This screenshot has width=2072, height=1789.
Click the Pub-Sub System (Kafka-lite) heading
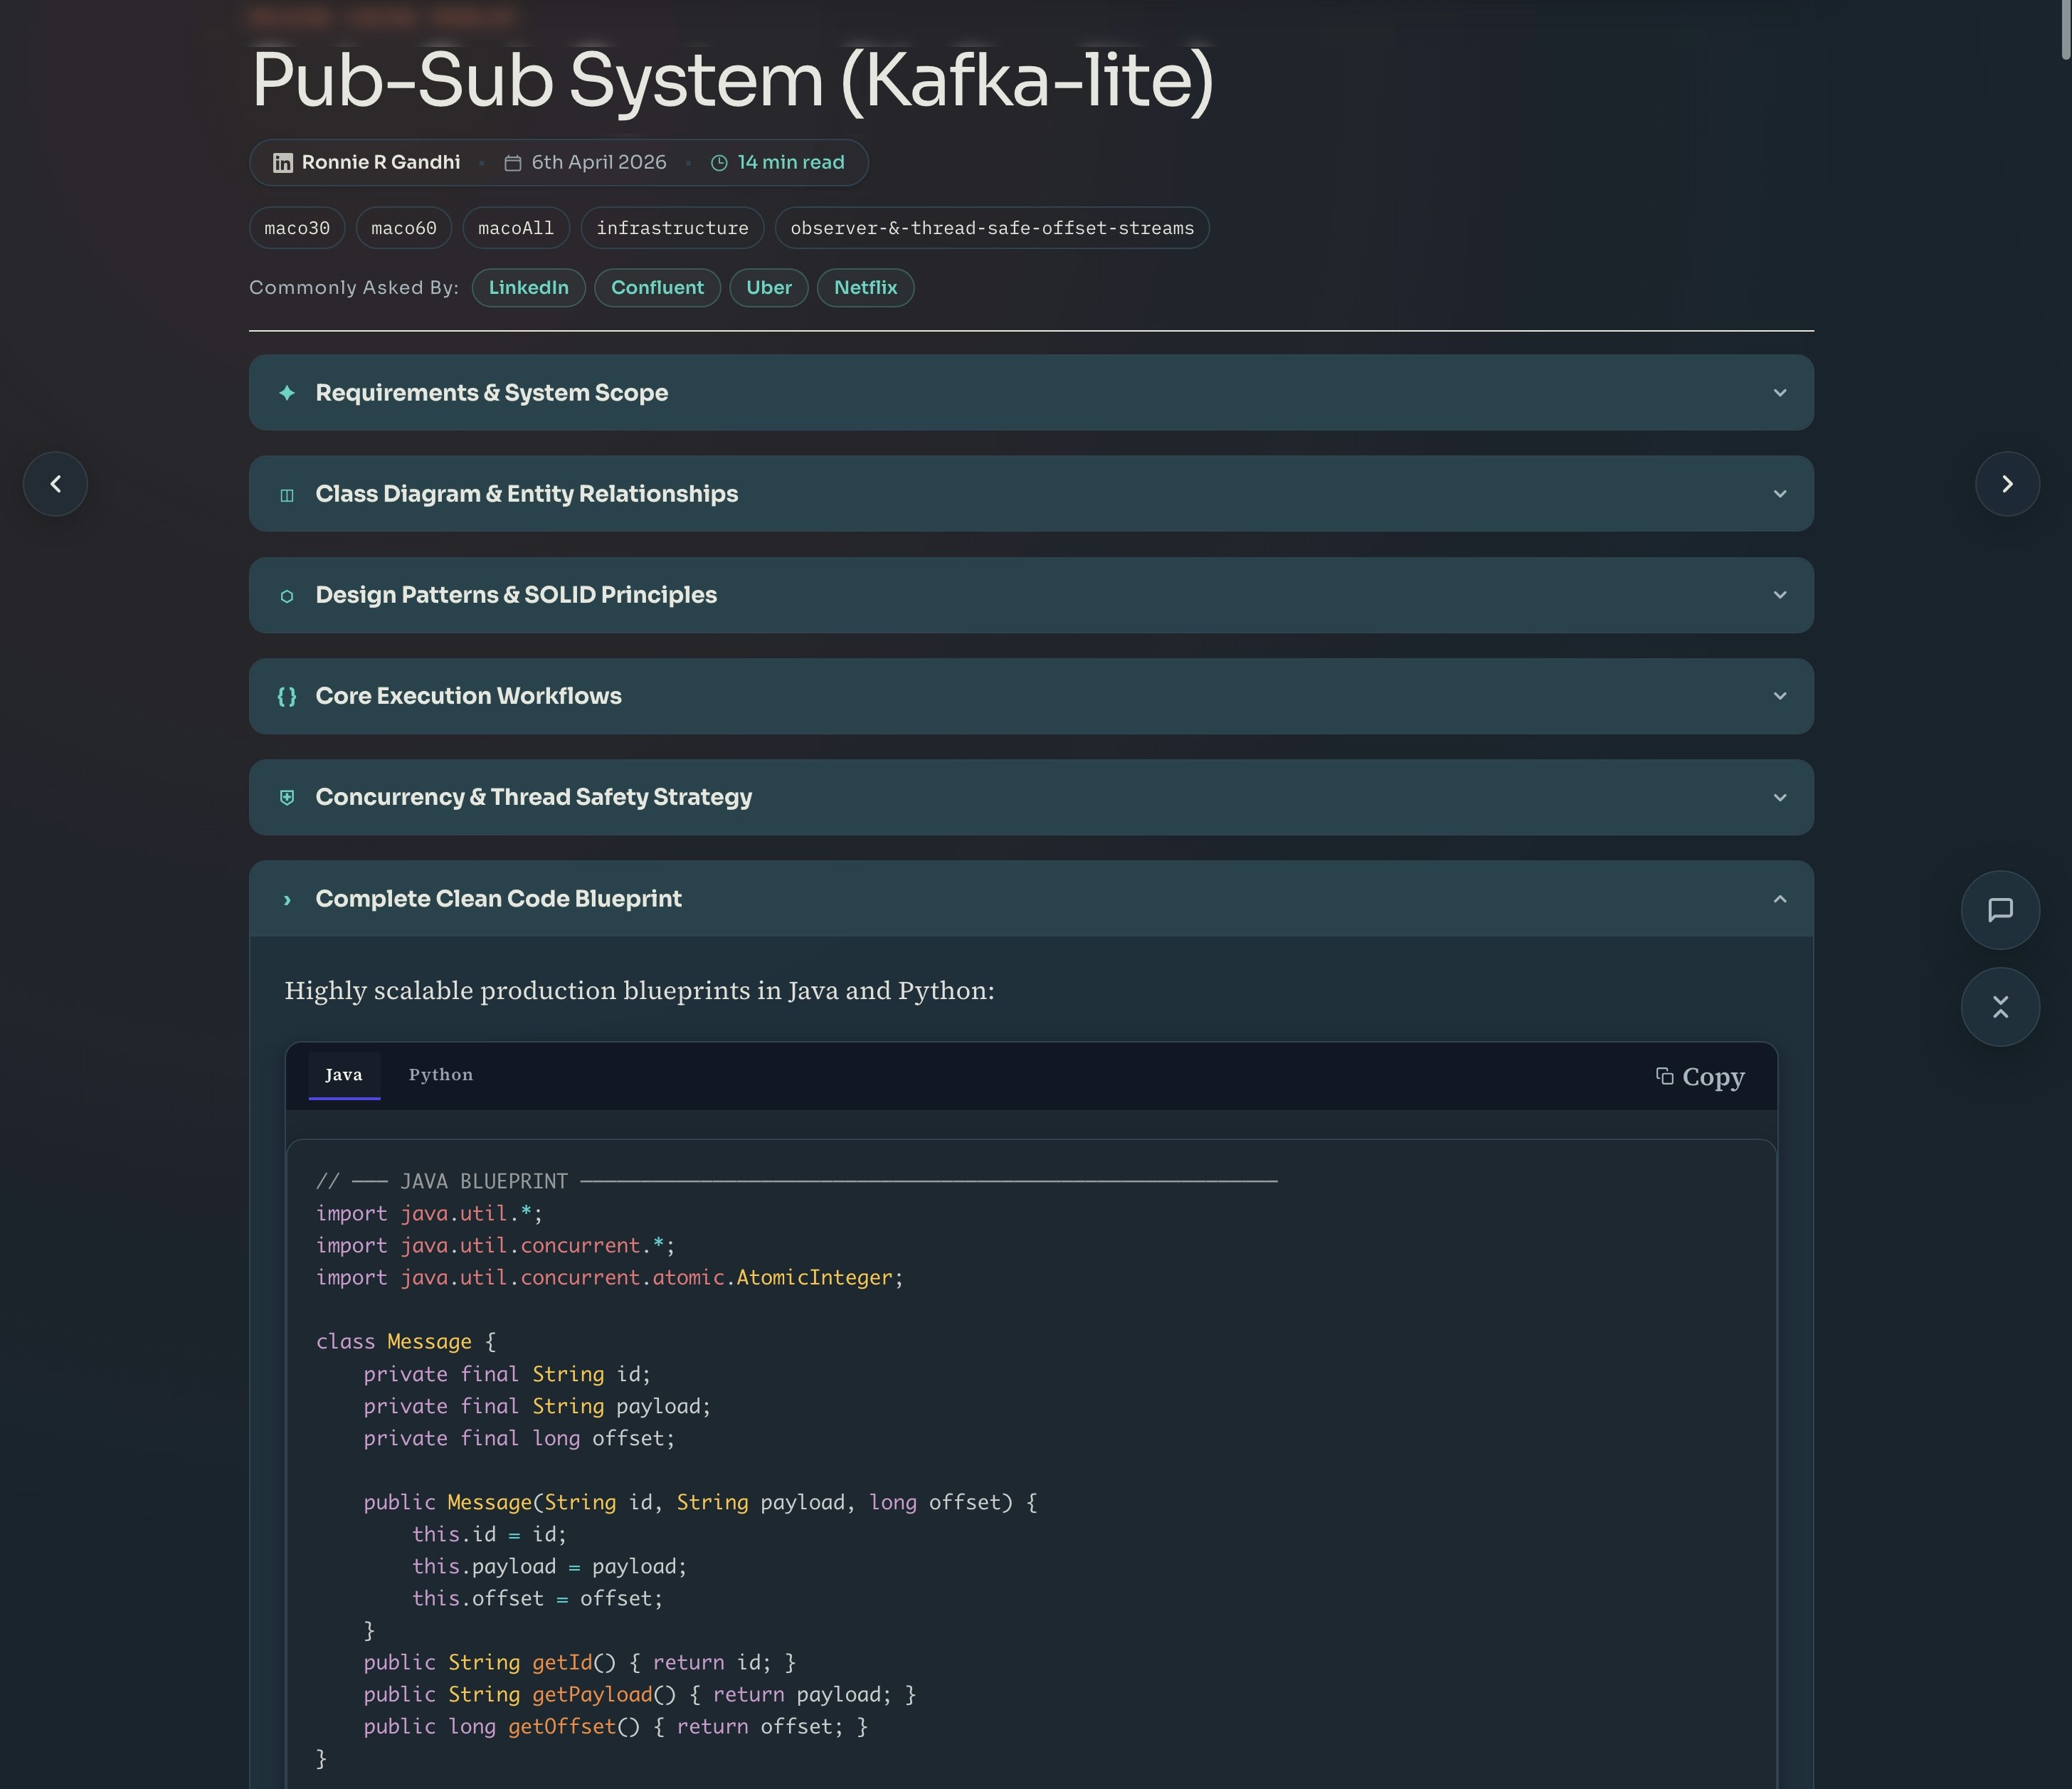(733, 81)
